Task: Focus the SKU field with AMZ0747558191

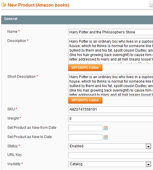Action: (111, 109)
